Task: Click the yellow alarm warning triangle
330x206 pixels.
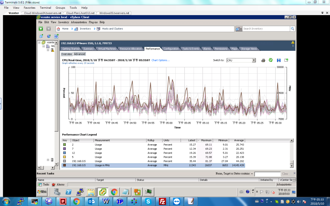Action: [293, 42]
